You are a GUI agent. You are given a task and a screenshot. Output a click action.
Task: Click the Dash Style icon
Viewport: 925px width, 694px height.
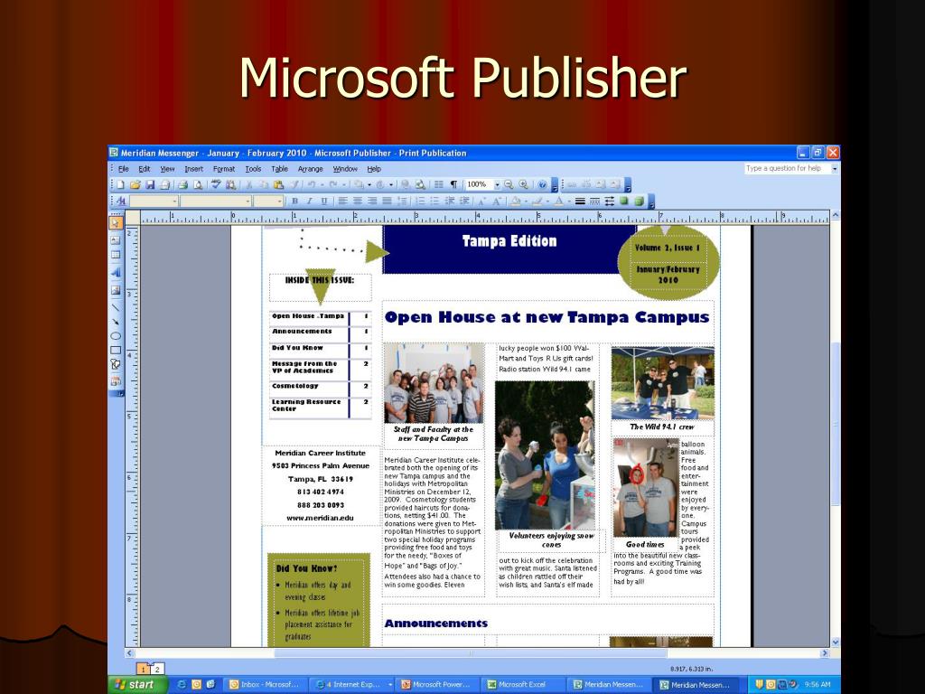(x=594, y=202)
